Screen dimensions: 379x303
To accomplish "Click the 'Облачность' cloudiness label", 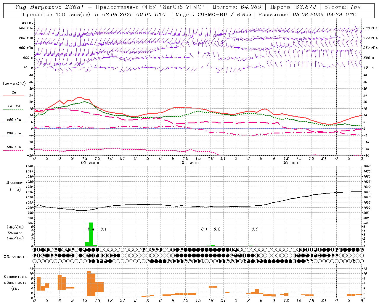I will [15, 257].
